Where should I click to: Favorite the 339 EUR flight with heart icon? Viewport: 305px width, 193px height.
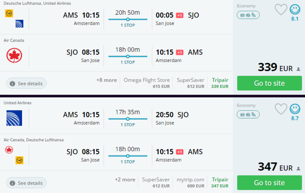click(281, 10)
